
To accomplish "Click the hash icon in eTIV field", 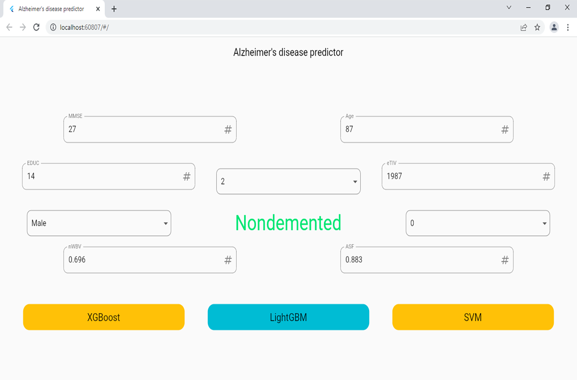I will pos(546,176).
